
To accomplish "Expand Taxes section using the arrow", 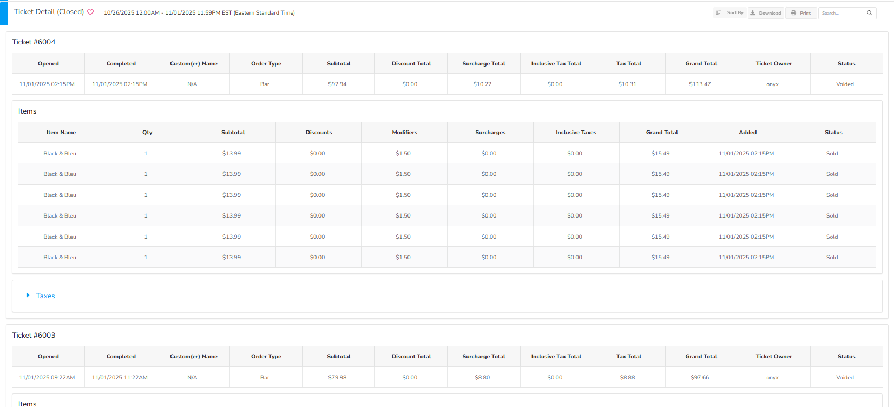I will (28, 296).
